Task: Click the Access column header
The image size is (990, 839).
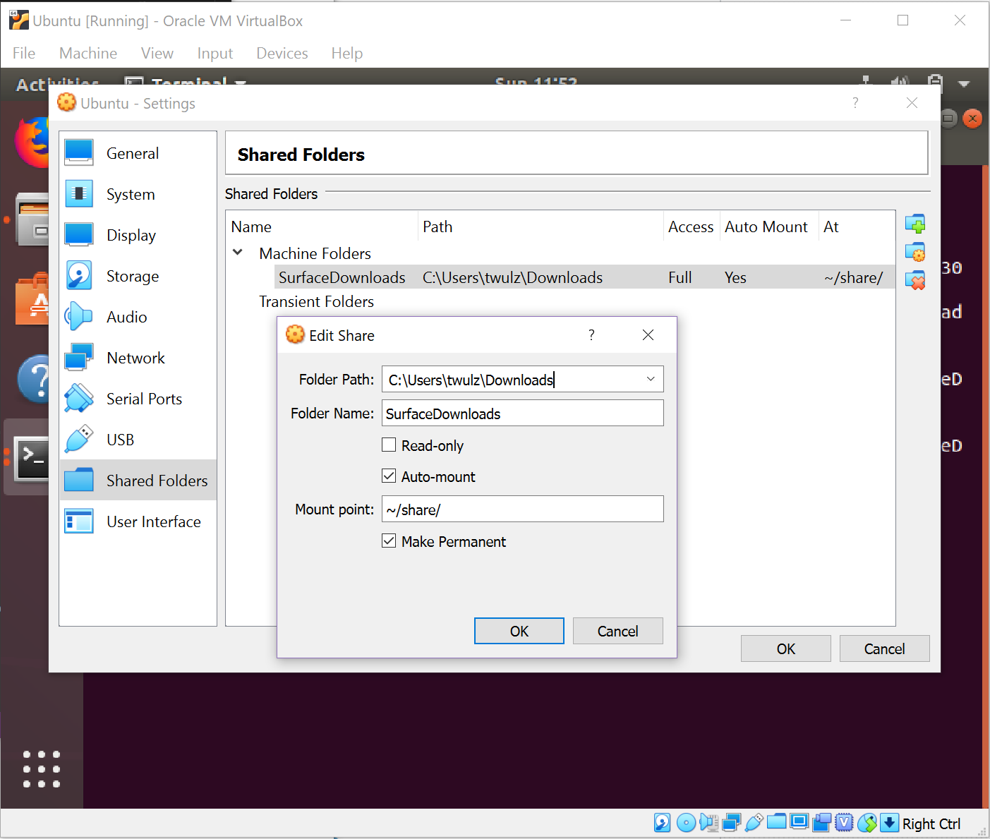Action: point(692,227)
